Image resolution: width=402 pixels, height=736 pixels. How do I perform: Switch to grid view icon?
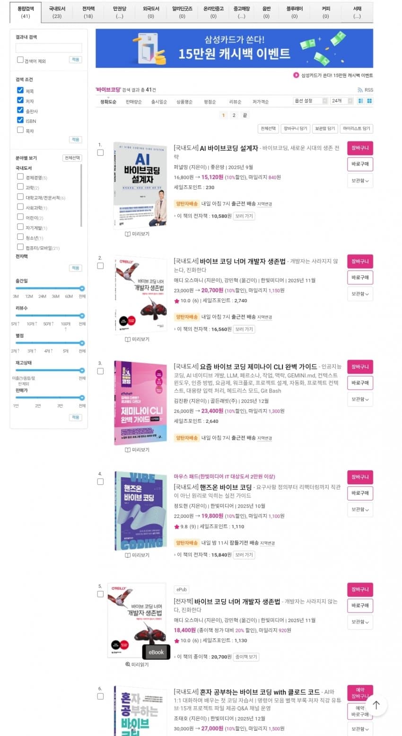[369, 101]
